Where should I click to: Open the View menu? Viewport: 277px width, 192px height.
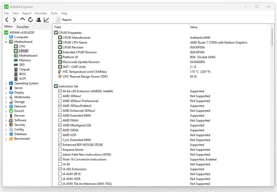[x=15, y=13]
